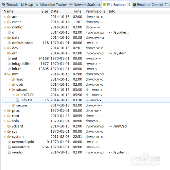Expand the root folder
Viewport: 170px width, 170px height.
click(5, 116)
